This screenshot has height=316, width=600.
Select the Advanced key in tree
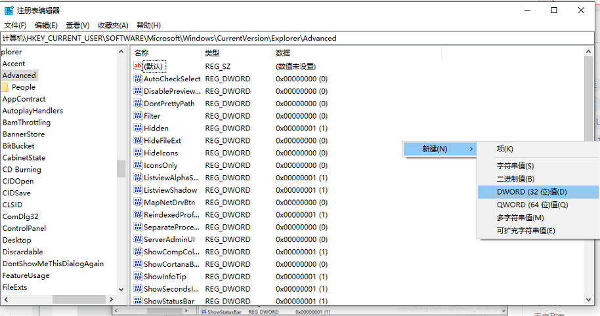point(19,75)
